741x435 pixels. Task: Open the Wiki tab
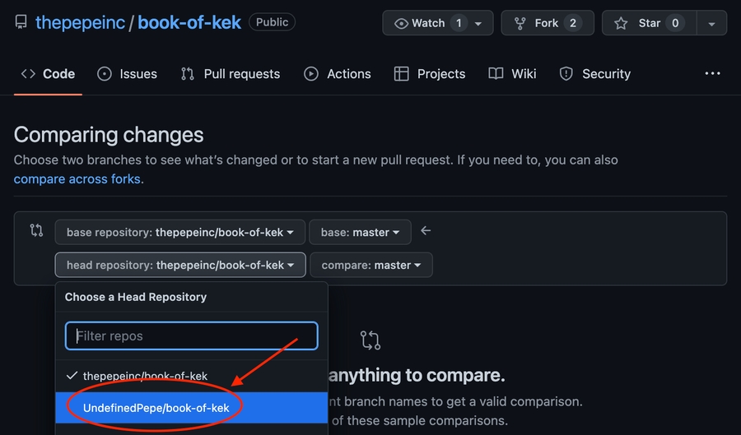pos(512,74)
